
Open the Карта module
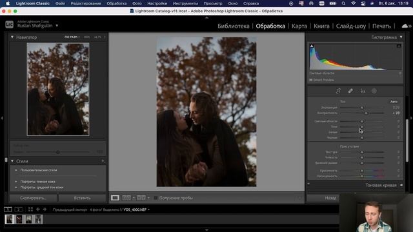pyautogui.click(x=299, y=26)
